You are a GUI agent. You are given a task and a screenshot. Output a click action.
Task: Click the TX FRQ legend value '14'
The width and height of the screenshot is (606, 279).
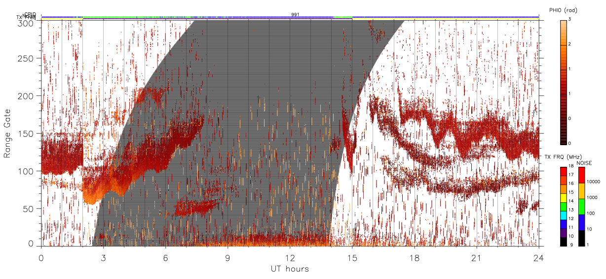pos(570,201)
